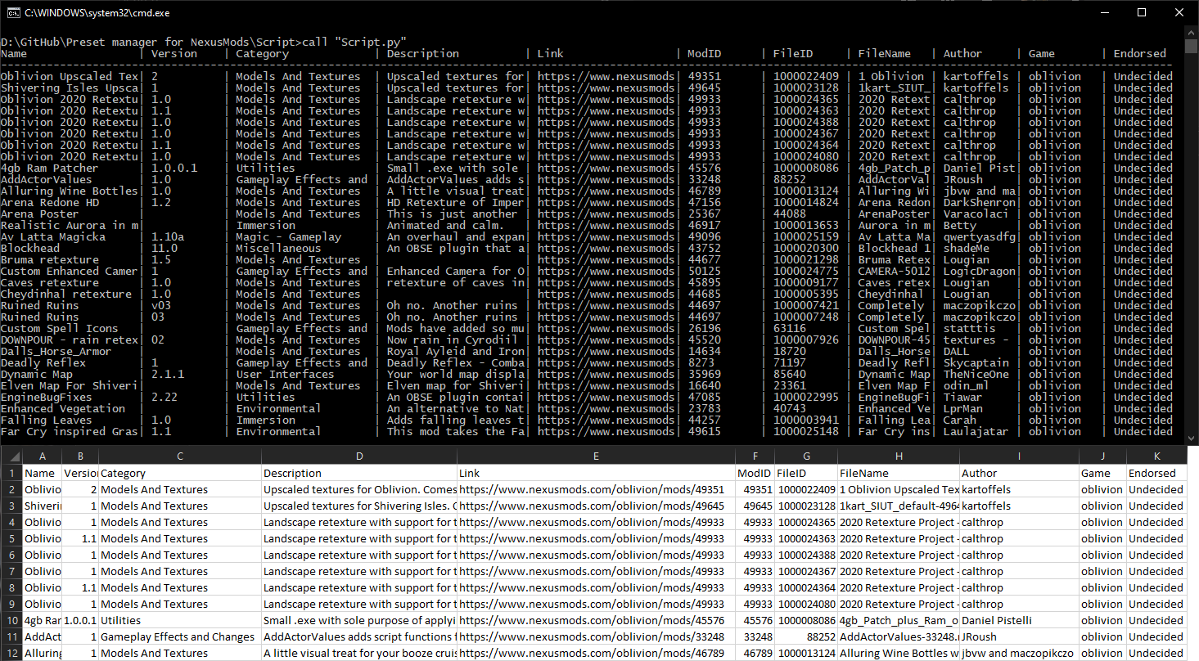Click the spreadsheet cell 'FileID' header

click(x=806, y=473)
